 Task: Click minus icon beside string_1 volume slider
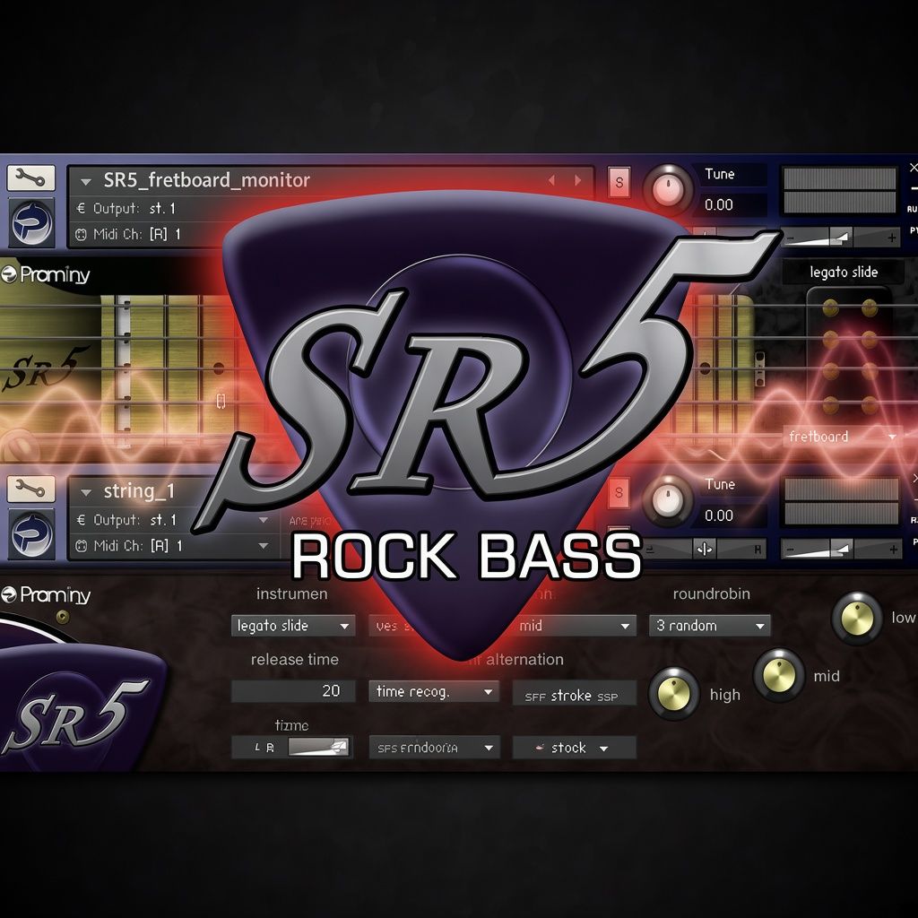[791, 550]
